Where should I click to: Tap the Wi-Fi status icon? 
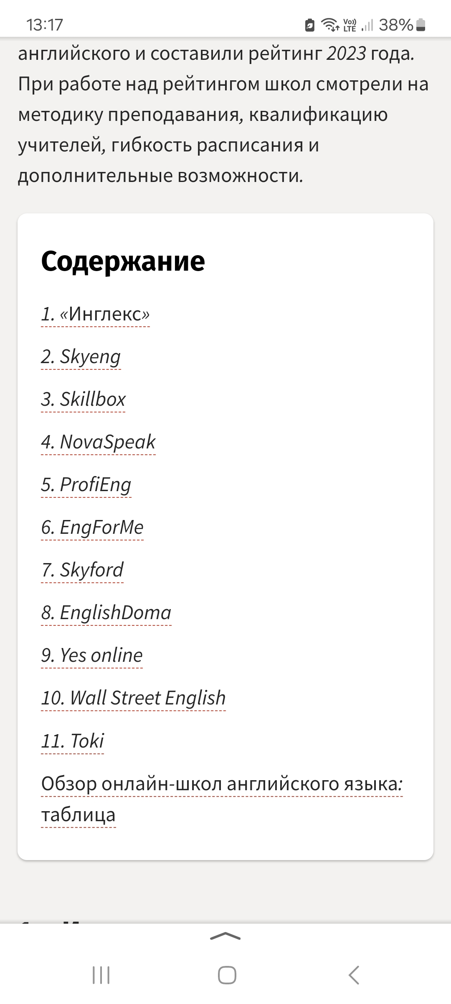click(330, 25)
